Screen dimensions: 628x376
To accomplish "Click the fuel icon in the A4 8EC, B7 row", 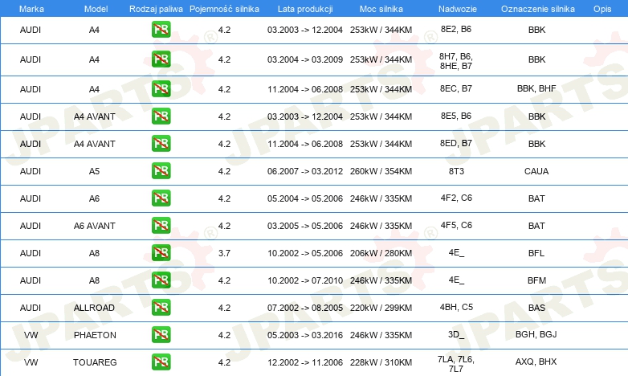I will click(161, 88).
